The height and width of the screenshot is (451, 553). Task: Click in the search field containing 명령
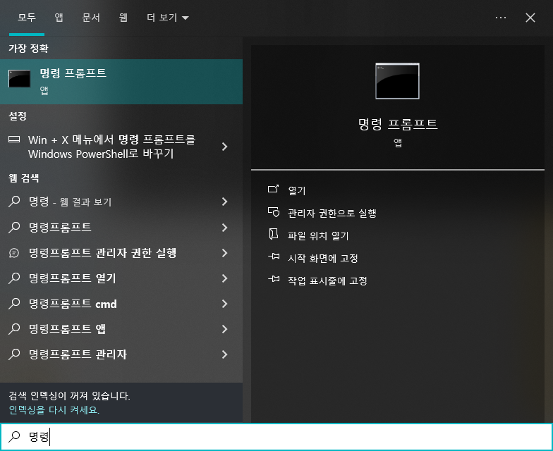coord(276,437)
